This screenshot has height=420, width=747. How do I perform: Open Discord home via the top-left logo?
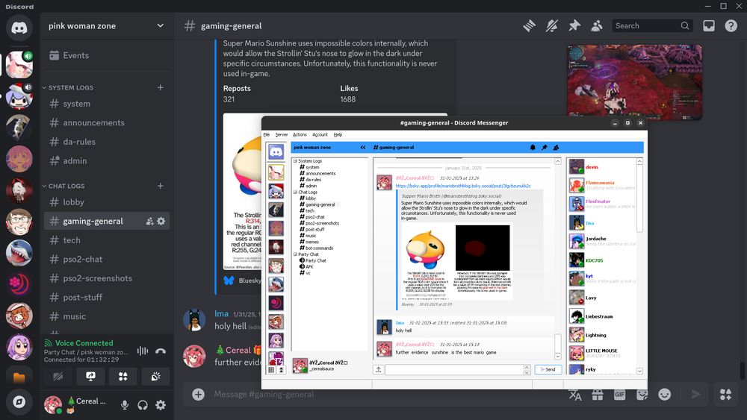(19, 28)
